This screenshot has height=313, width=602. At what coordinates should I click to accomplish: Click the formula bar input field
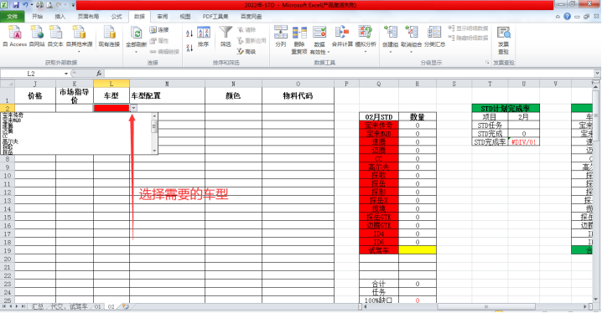350,74
